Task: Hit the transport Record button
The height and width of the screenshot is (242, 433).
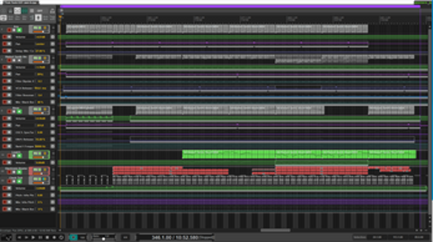Action: (x=54, y=237)
